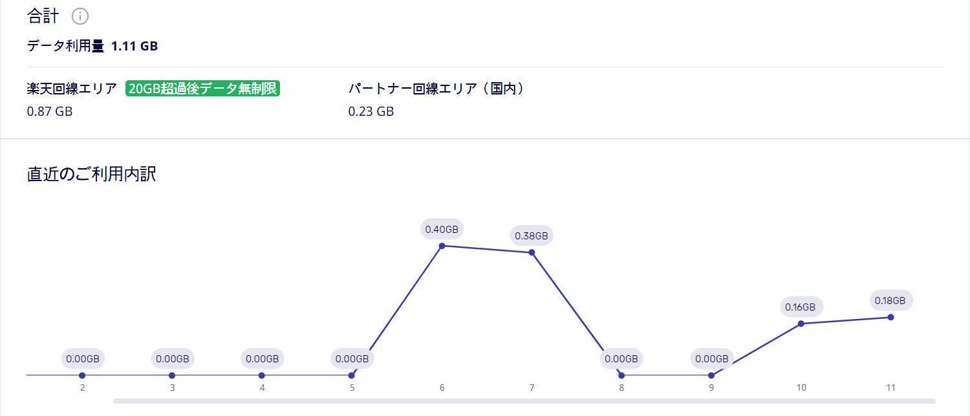The image size is (970, 416).
Task: Click the 0.00GB data point on day 4
Action: coord(262,375)
